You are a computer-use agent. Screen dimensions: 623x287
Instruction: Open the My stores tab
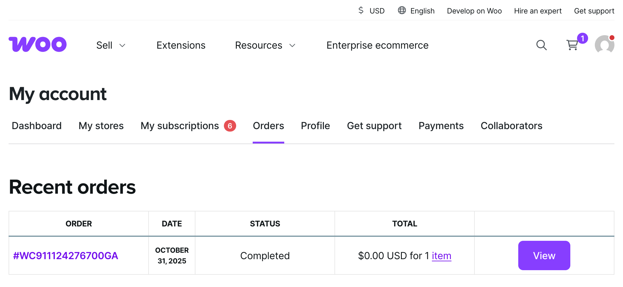click(x=101, y=126)
